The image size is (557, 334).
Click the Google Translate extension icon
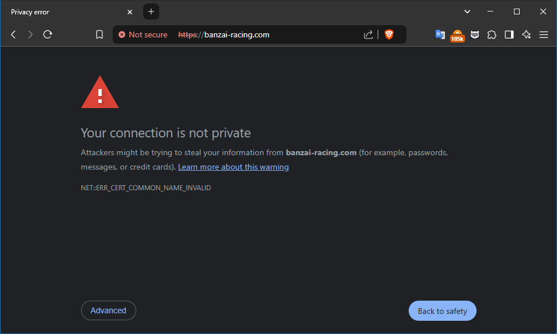pyautogui.click(x=440, y=34)
